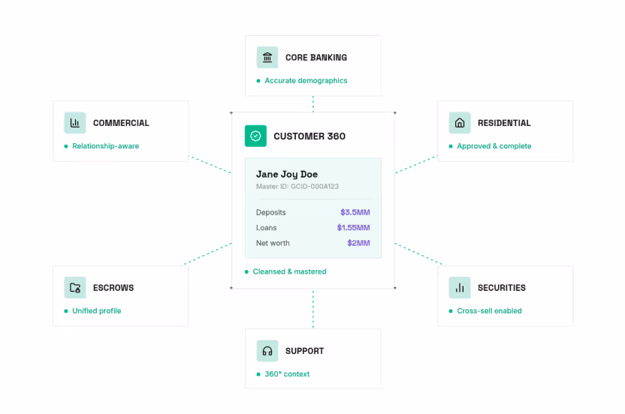Viewport: 625px width, 414px height.
Task: Select the ESCROWS heading
Action: point(113,288)
